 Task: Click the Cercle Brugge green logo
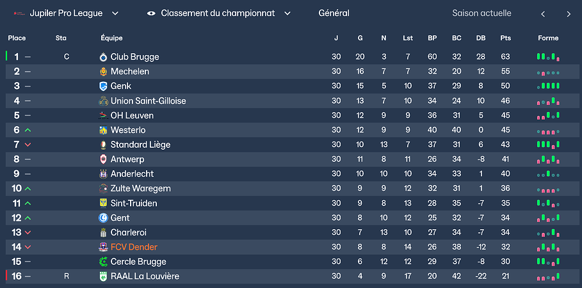point(103,262)
